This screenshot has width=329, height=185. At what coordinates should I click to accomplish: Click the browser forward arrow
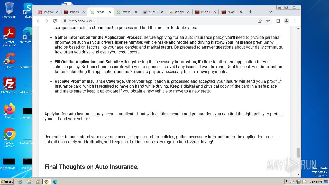(x=47, y=21)
